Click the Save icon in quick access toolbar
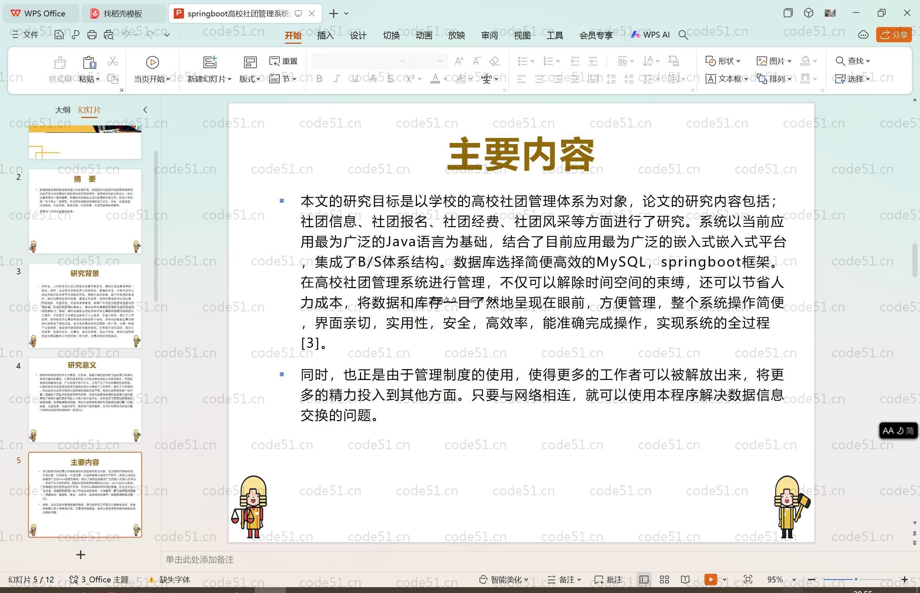The width and height of the screenshot is (920, 593). coord(59,35)
